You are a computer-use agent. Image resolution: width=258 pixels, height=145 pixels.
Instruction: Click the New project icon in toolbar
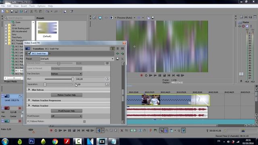3,11
